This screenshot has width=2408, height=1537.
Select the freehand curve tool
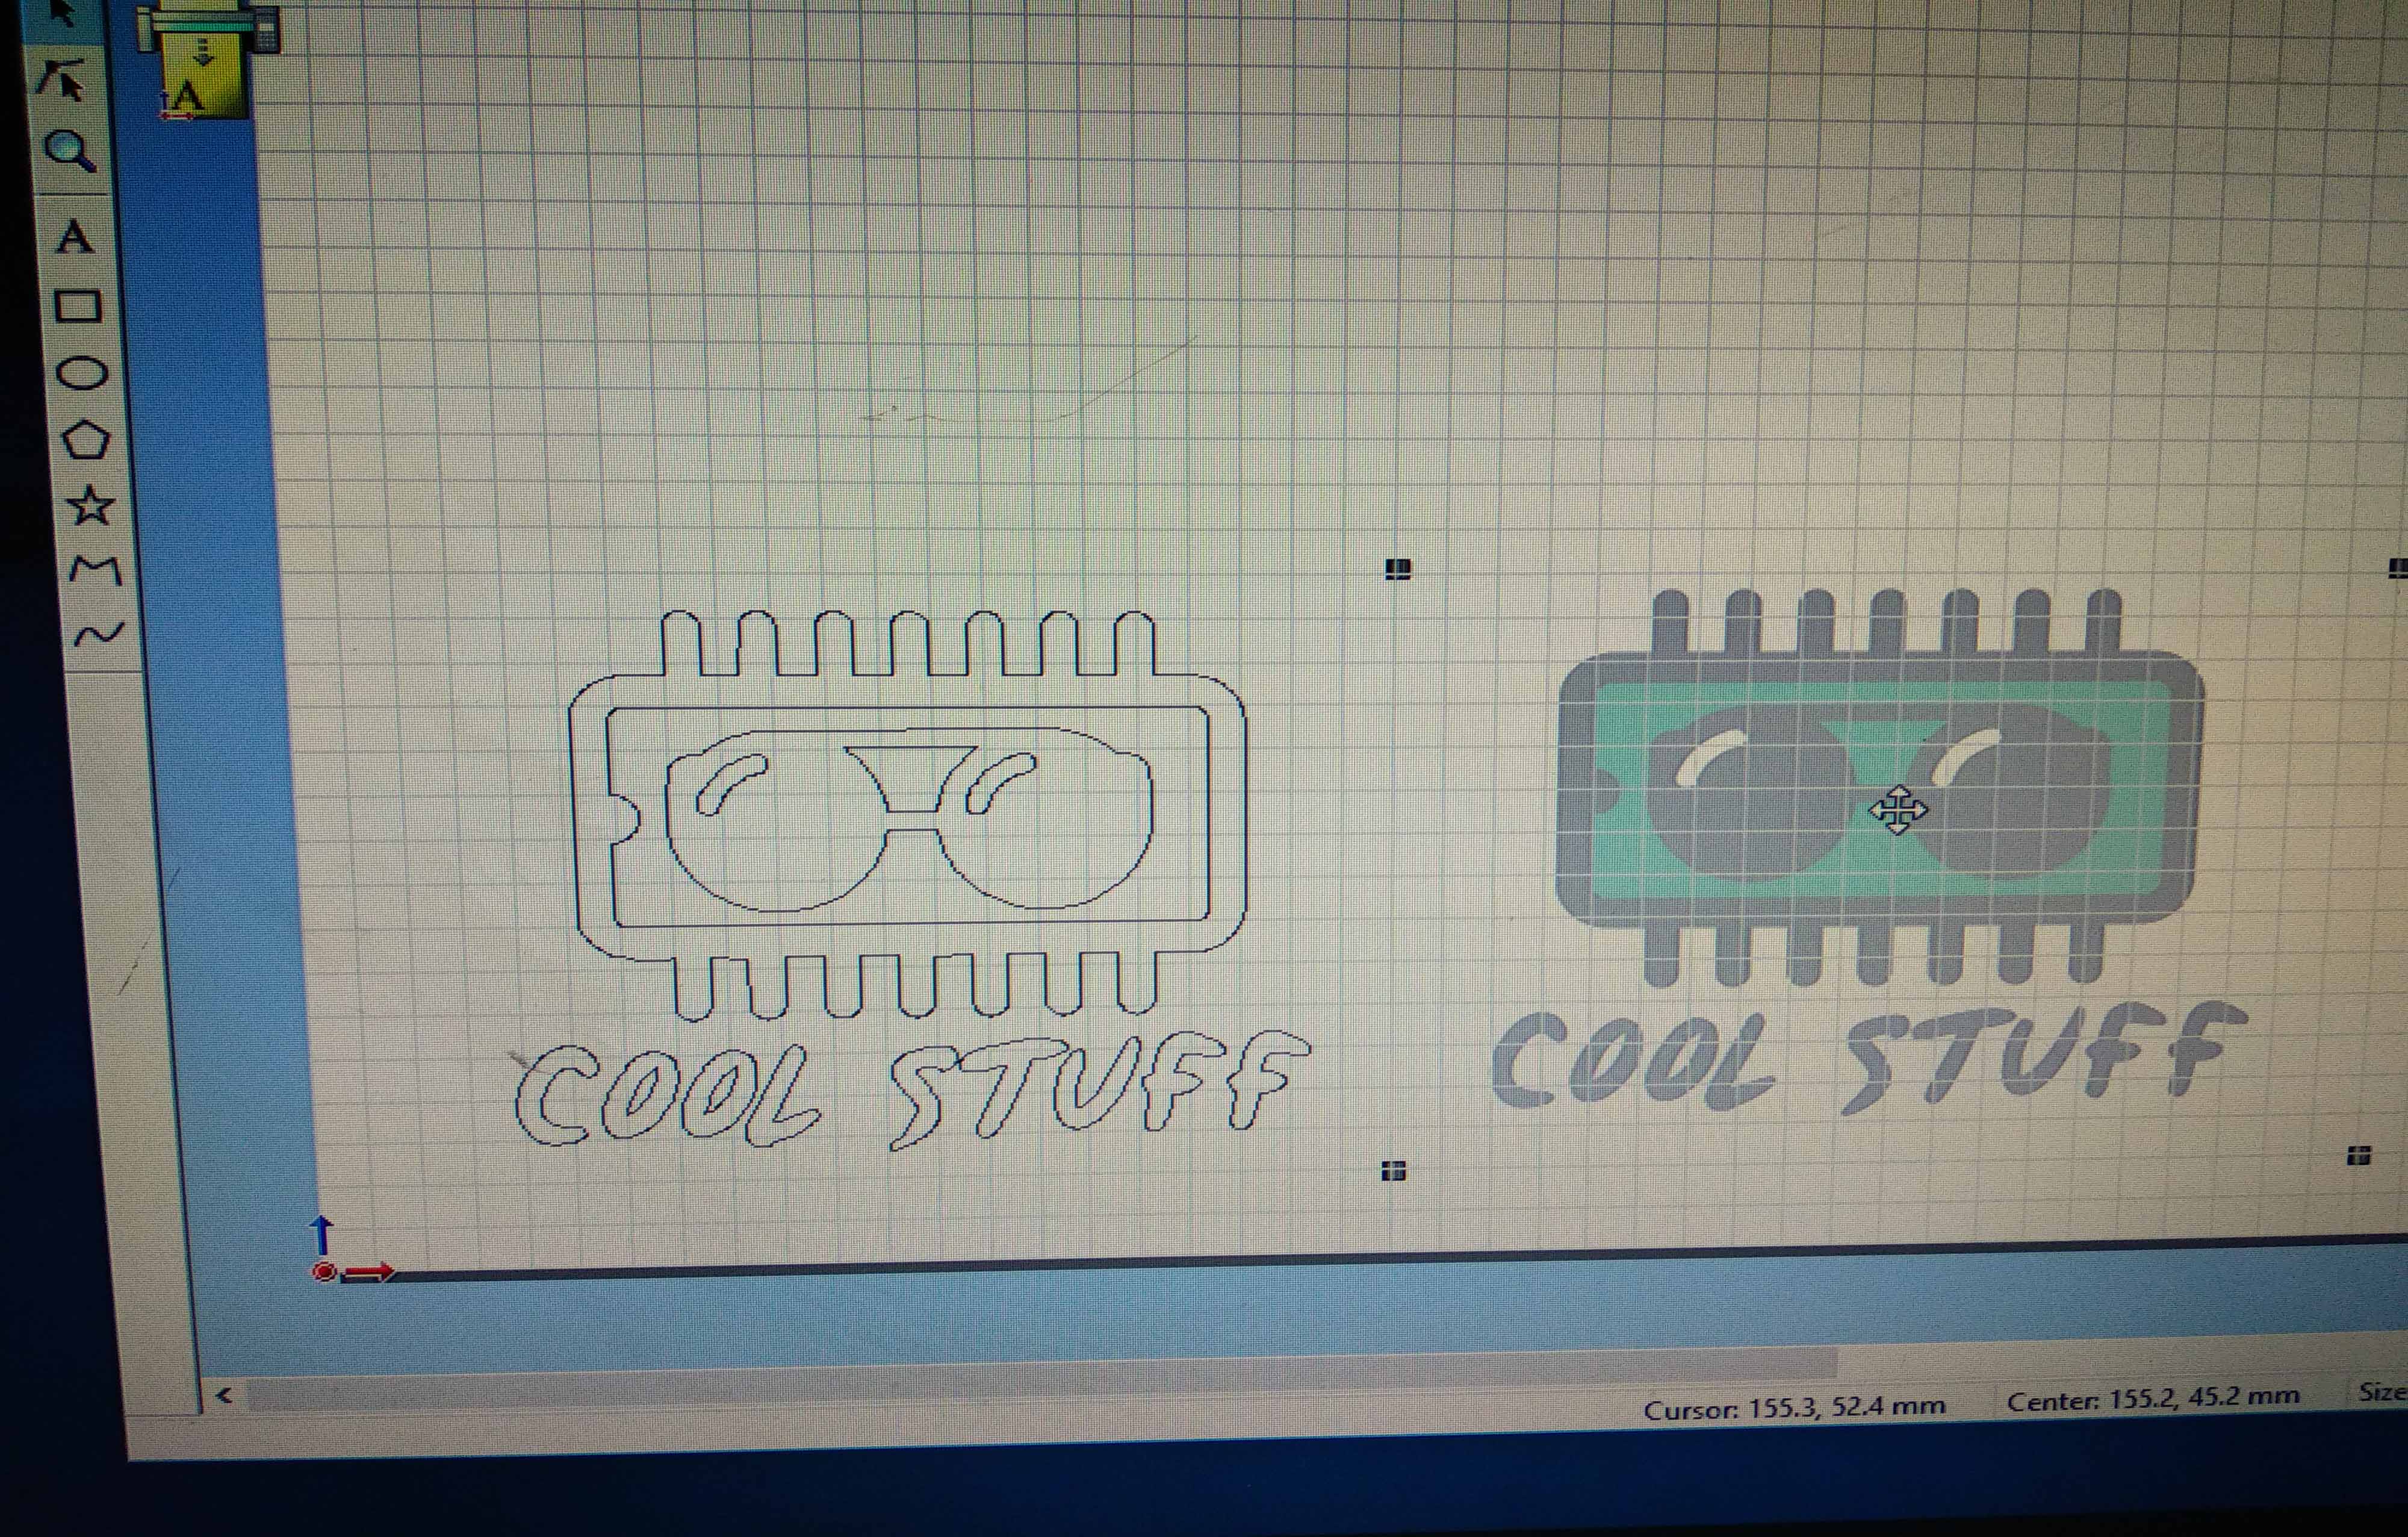point(100,634)
